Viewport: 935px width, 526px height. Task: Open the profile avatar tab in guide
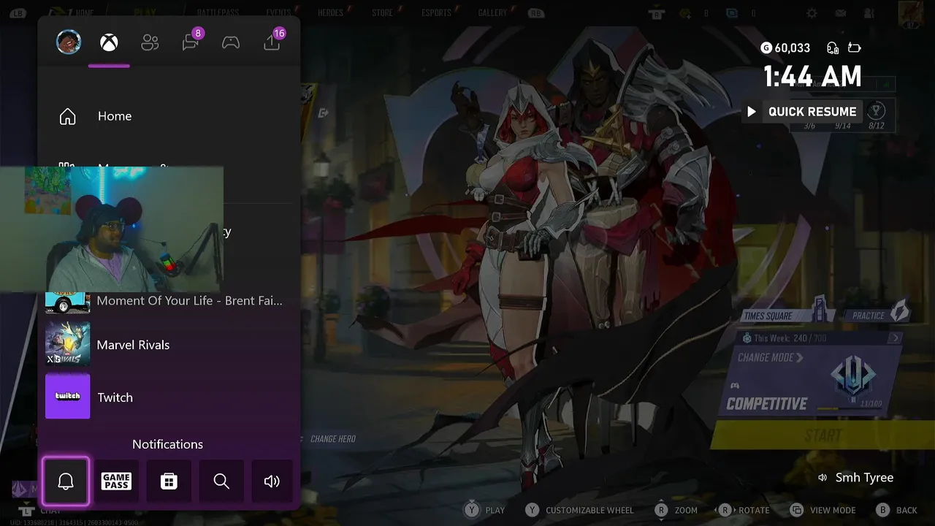69,42
